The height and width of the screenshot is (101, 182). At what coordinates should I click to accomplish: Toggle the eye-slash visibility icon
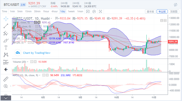175,5
